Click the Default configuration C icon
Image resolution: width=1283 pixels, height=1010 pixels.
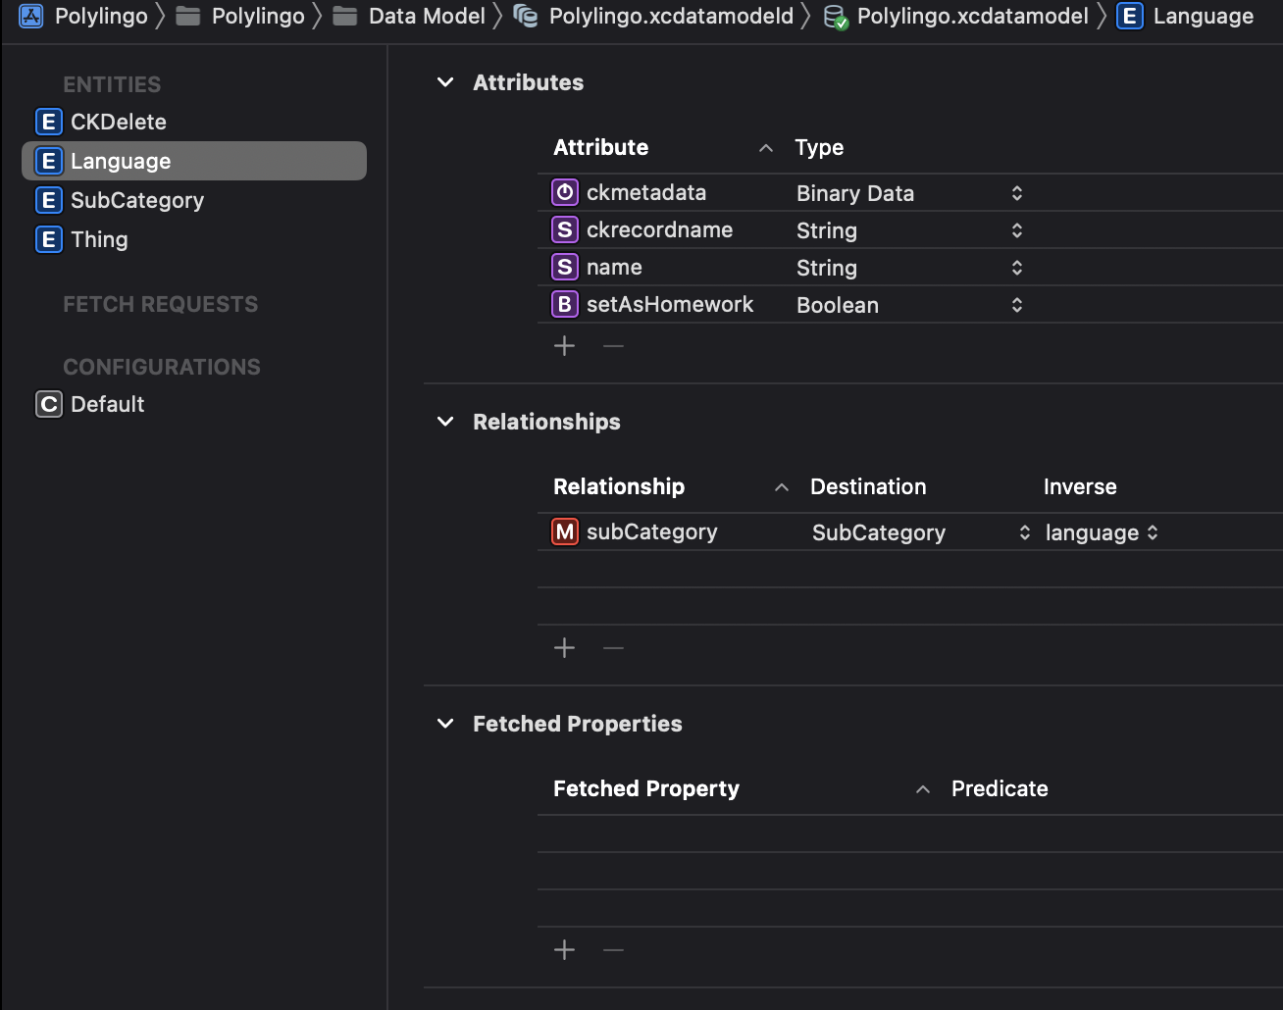[48, 404]
